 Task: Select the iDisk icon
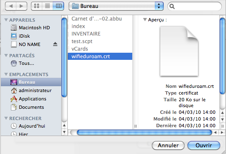pos(14,36)
